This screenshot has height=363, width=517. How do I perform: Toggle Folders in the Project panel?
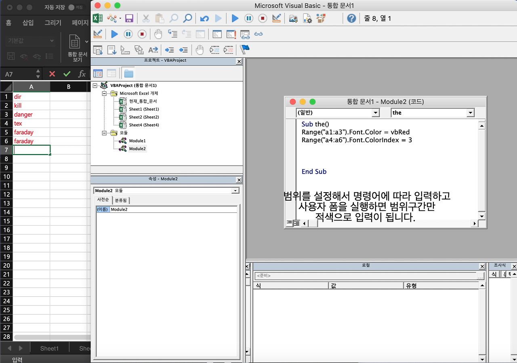tap(129, 73)
